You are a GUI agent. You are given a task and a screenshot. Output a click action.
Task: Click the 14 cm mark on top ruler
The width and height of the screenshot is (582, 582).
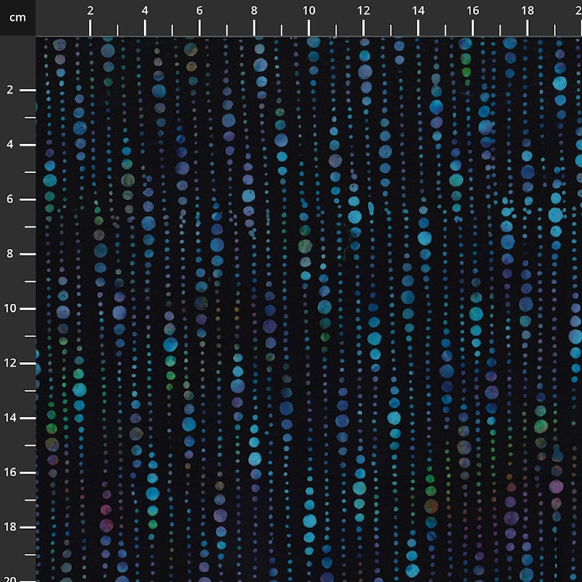[418, 27]
